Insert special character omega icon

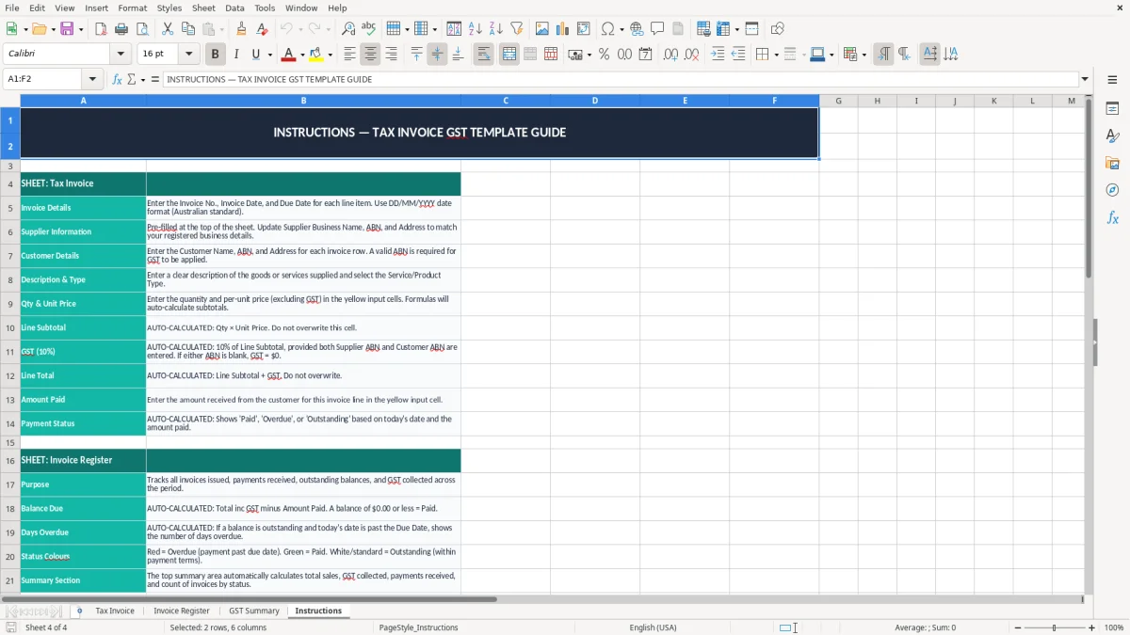click(x=607, y=29)
